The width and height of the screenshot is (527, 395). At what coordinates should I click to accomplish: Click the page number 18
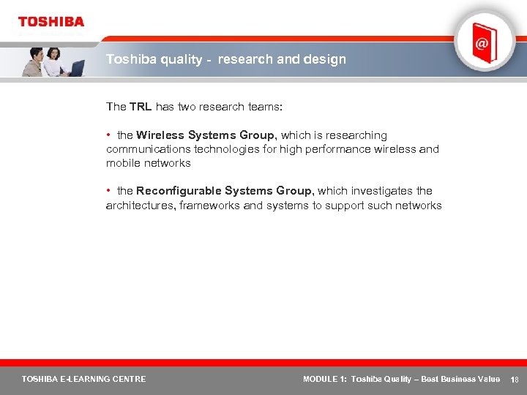point(515,380)
